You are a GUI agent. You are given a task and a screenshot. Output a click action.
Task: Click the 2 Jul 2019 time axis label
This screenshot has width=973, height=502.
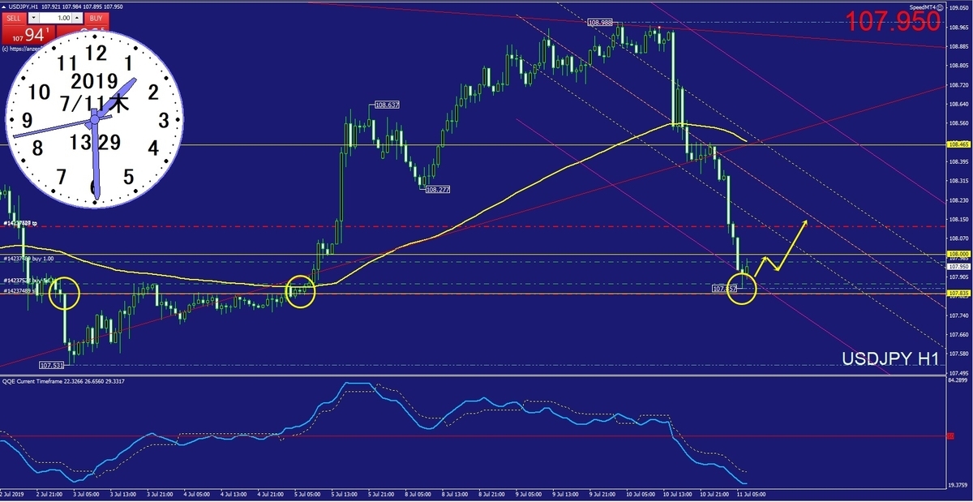pos(13,493)
